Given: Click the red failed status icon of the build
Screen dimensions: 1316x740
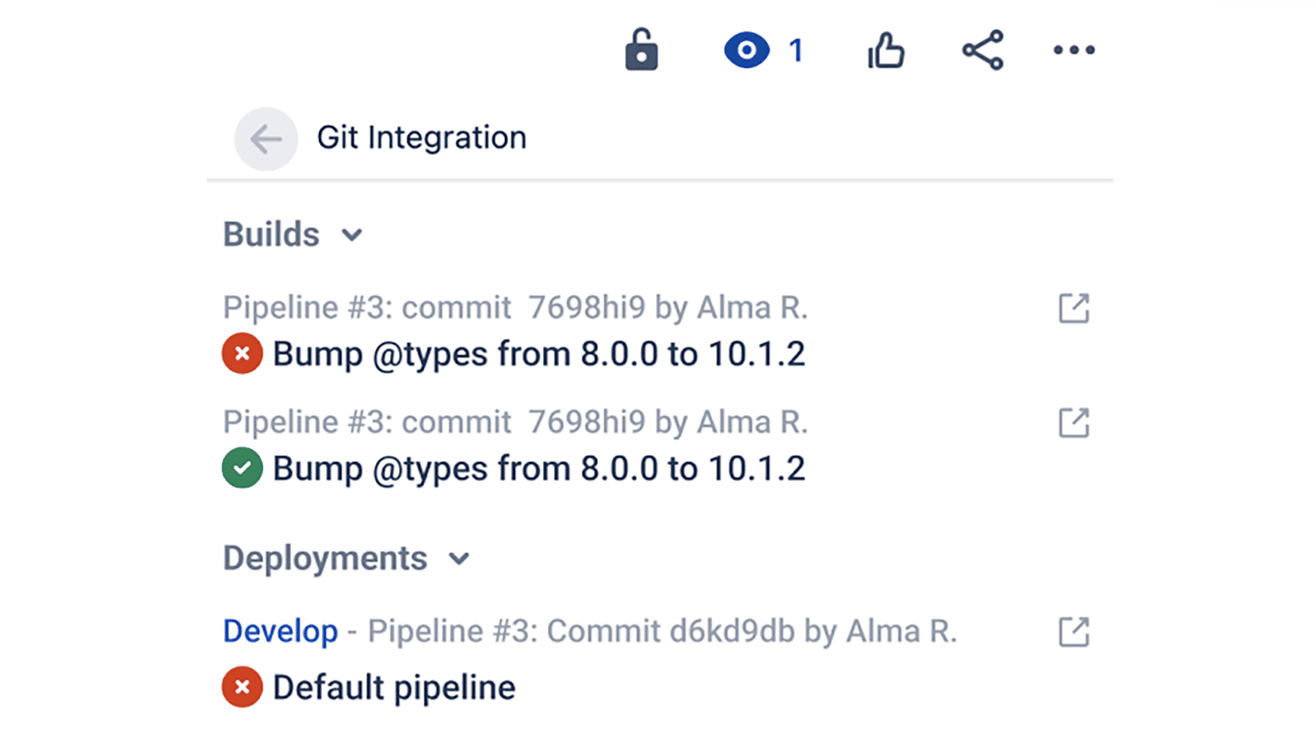Looking at the screenshot, I should (x=243, y=354).
